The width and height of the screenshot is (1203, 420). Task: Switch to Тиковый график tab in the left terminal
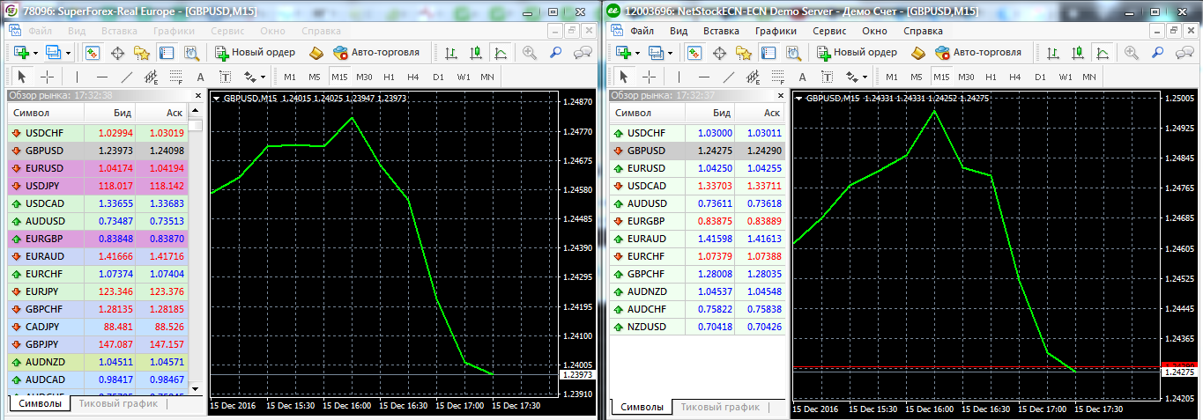coord(117,404)
